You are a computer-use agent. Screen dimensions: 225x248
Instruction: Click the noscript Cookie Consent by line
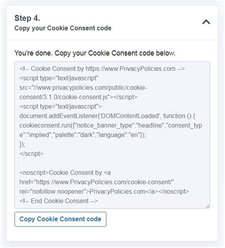[x=65, y=173]
